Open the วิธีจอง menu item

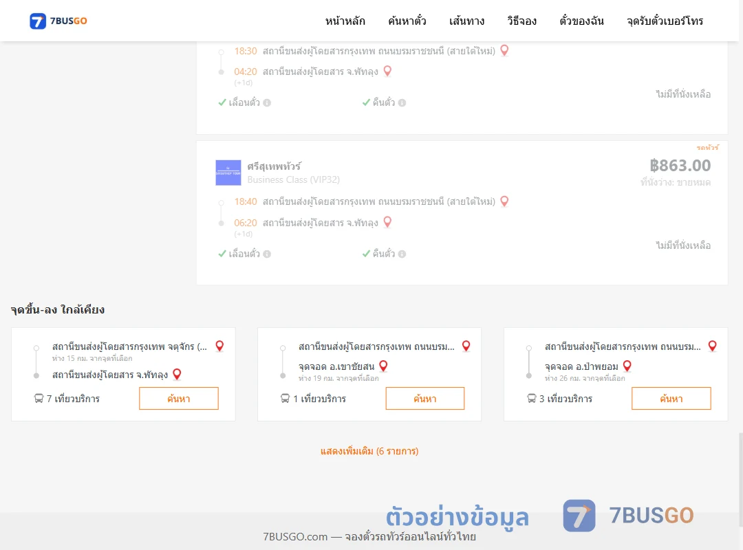pos(521,21)
